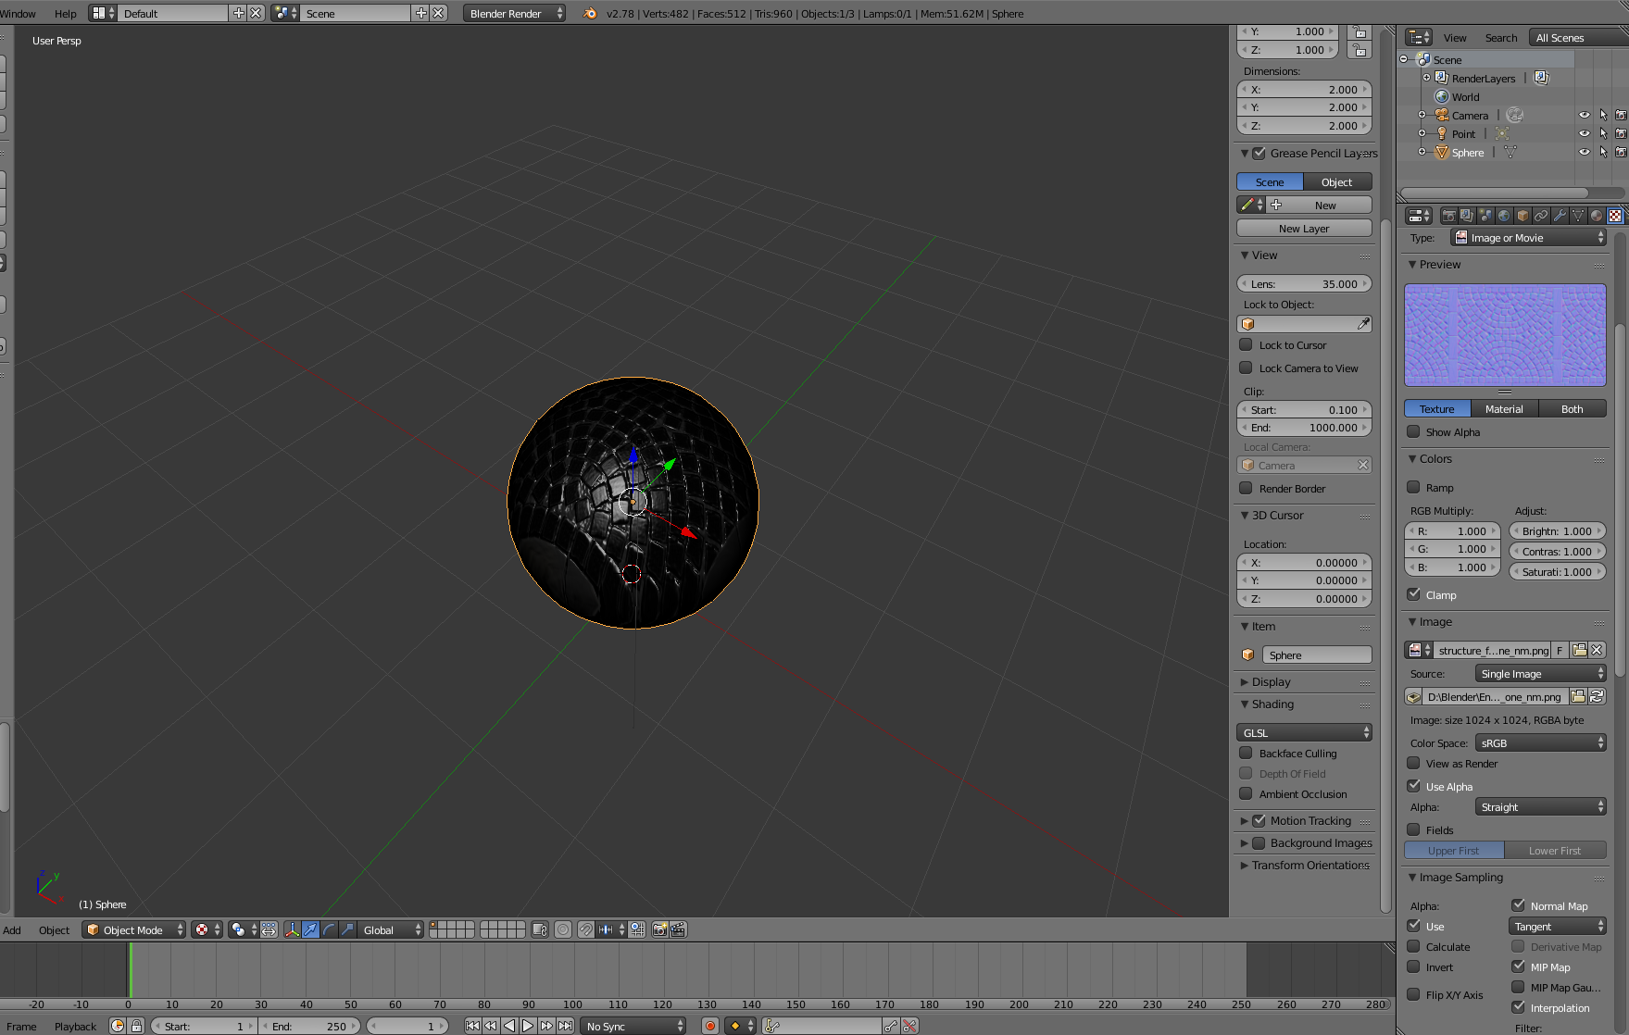This screenshot has height=1035, width=1629.
Task: Unlink the structure image datablock X icon
Action: click(1598, 650)
